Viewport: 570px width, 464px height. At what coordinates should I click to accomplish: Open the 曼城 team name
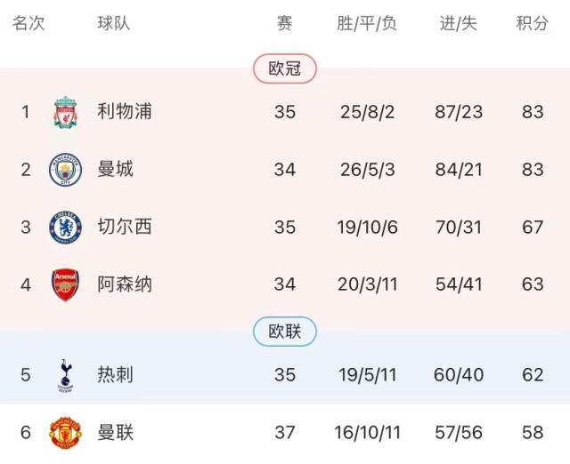pyautogui.click(x=116, y=169)
